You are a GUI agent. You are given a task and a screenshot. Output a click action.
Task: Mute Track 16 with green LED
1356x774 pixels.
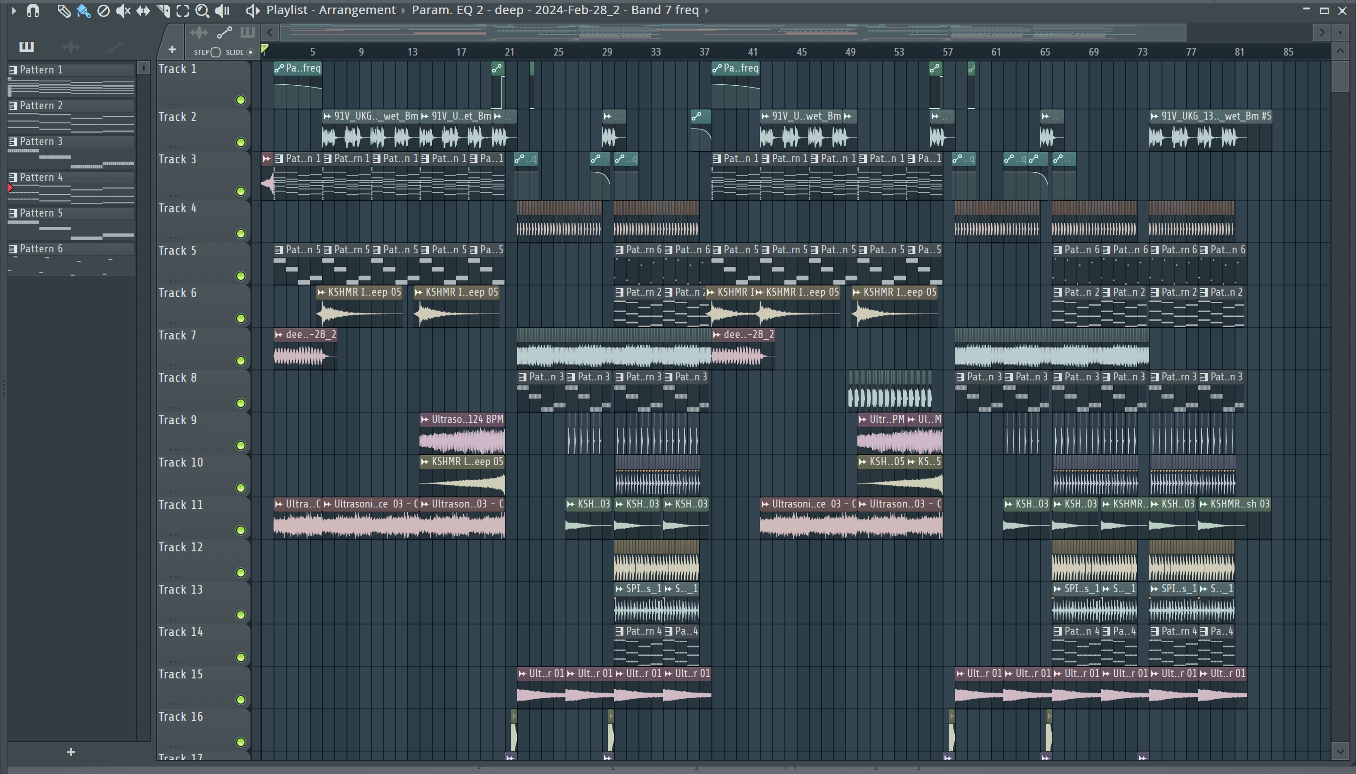[x=241, y=742]
